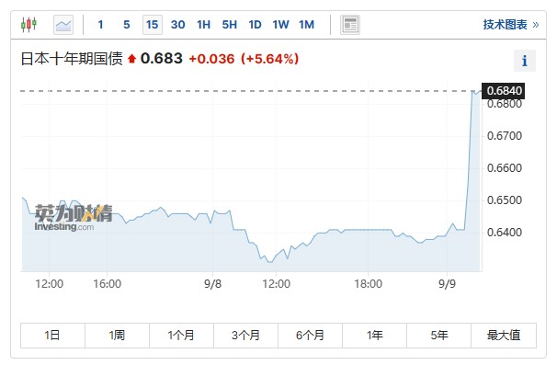Set interval to 5 minutes
557x365 pixels.
[x=127, y=25]
